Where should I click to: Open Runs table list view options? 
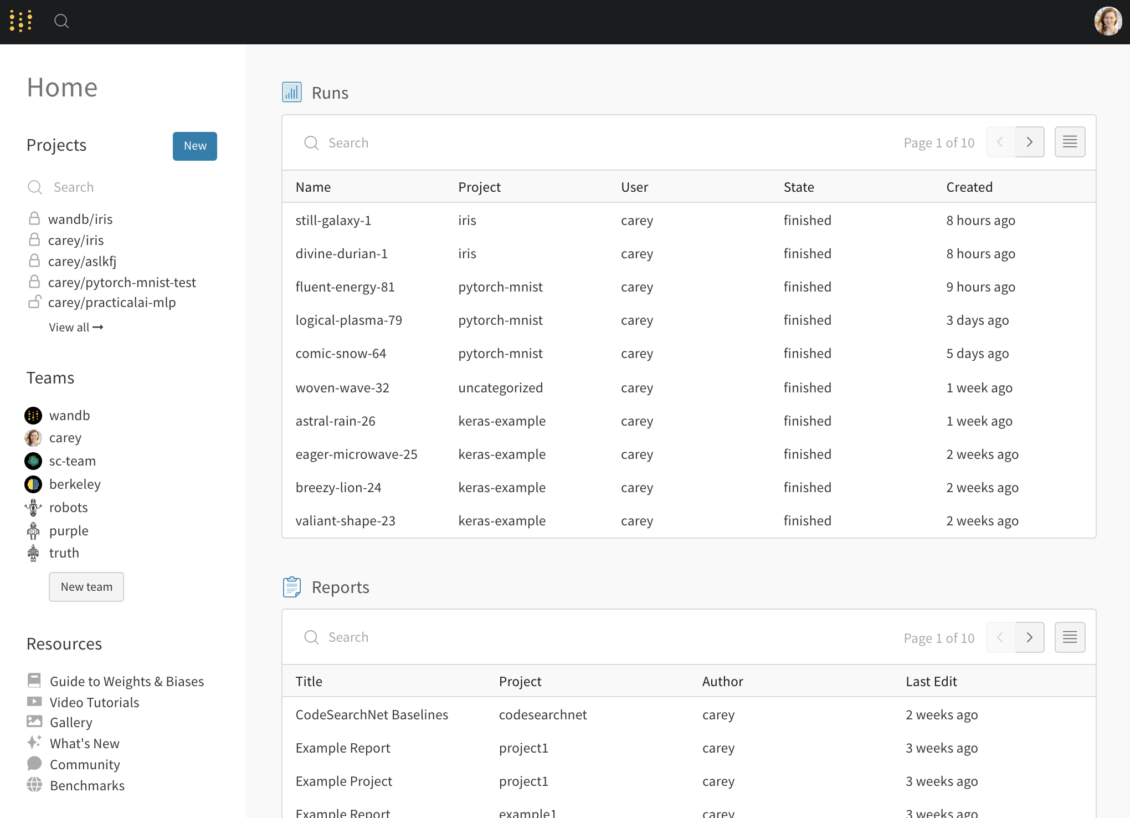coord(1070,142)
